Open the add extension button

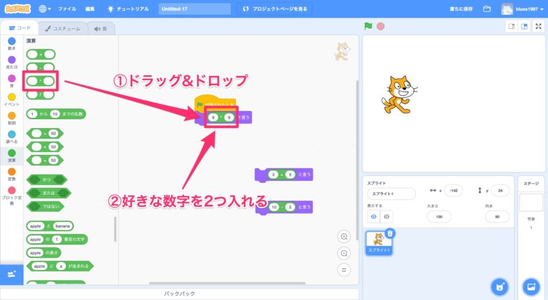point(11,273)
